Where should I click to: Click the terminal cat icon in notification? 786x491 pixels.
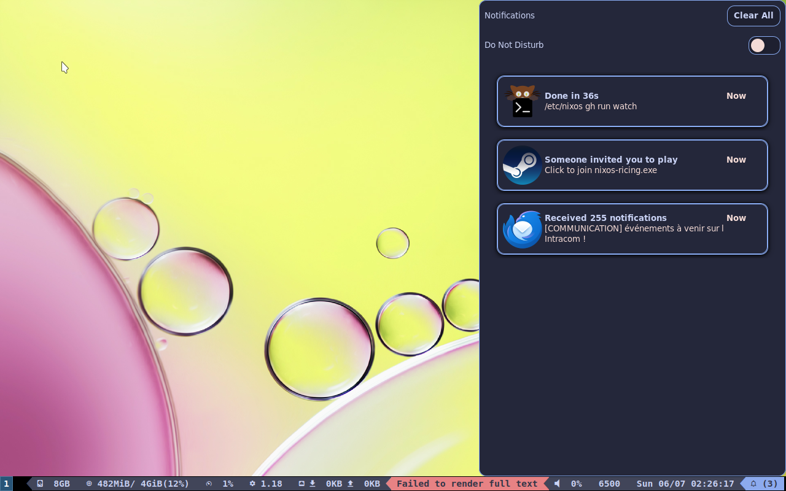522,101
